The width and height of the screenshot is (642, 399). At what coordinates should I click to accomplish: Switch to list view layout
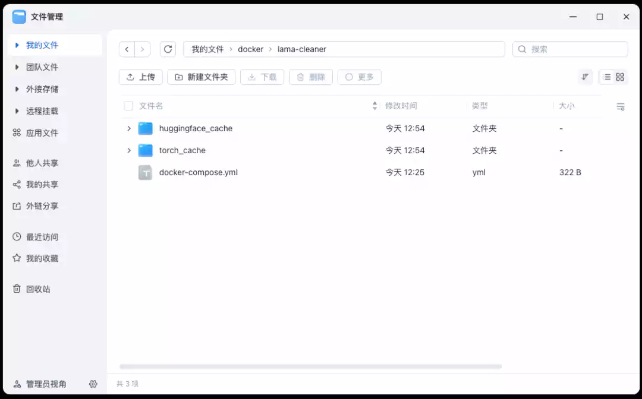[x=608, y=77]
